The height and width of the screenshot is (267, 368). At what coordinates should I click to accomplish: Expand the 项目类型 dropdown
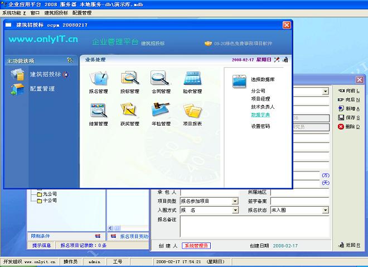[x=235, y=201]
